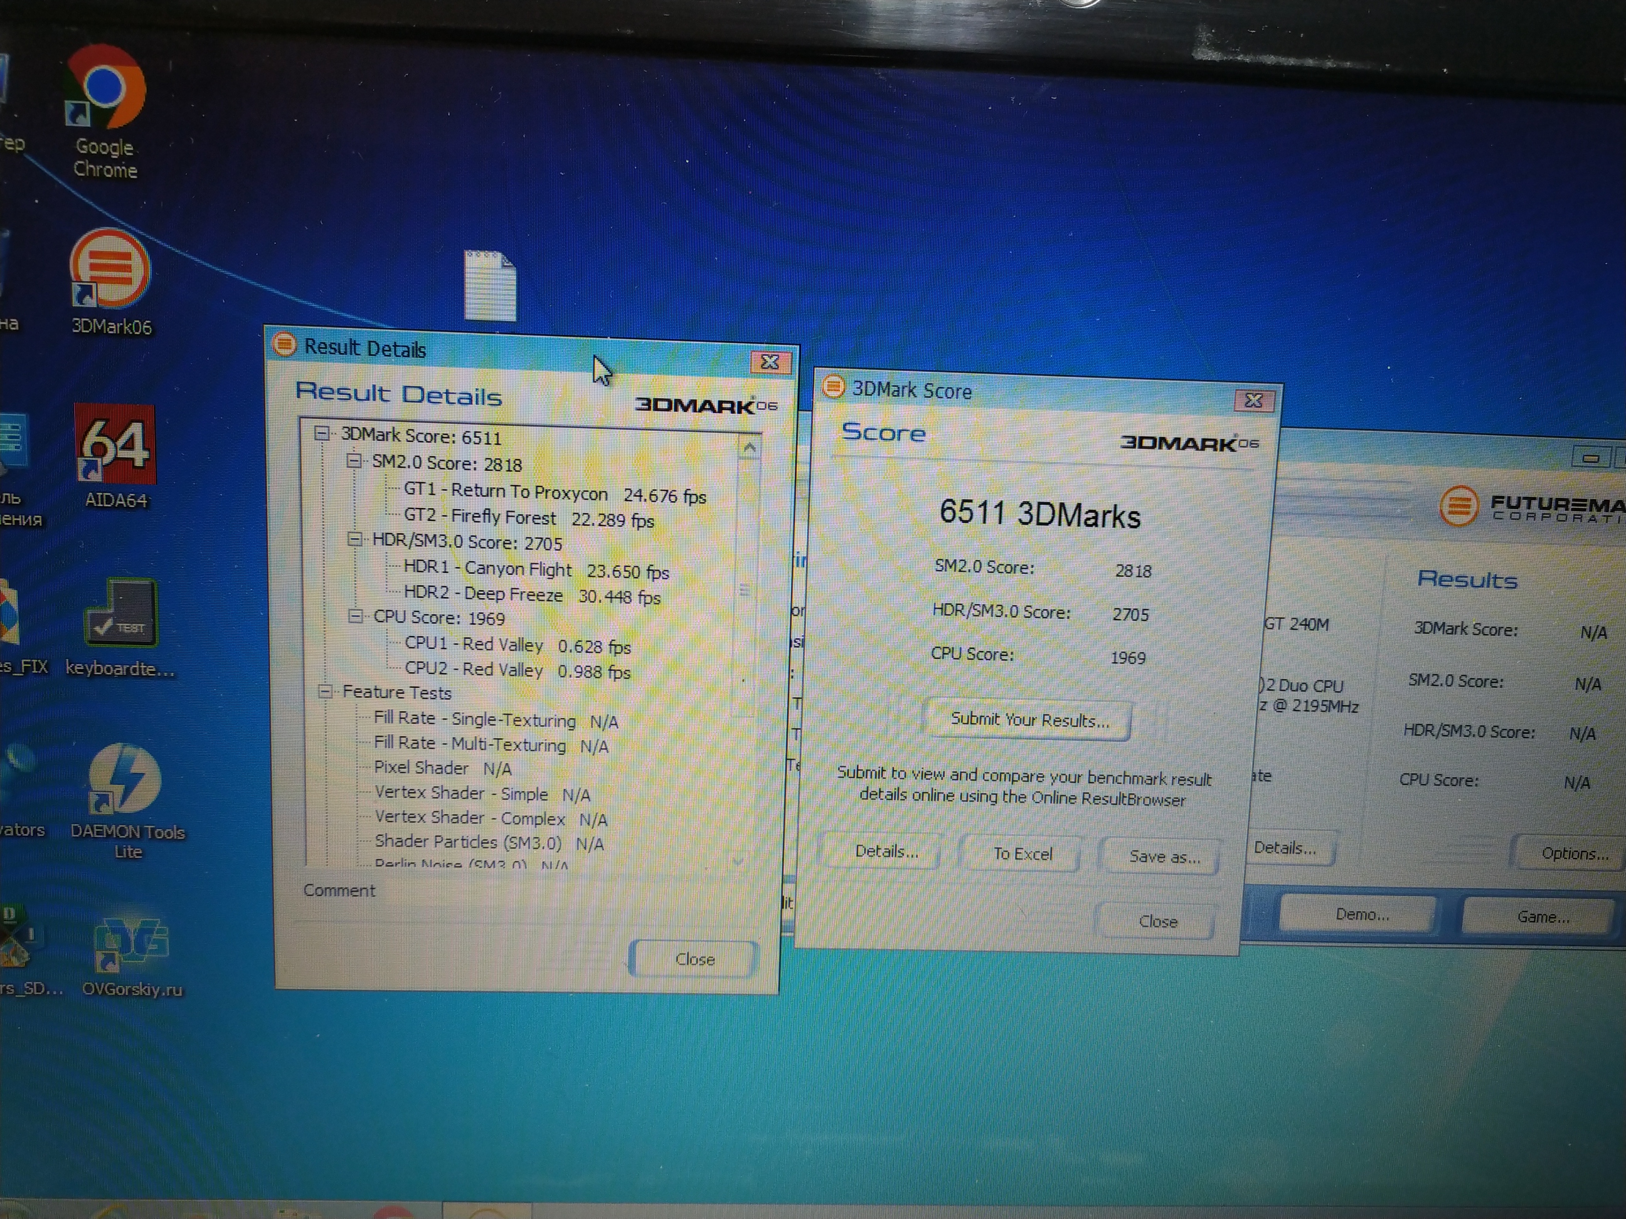Open the OVGorskiy.ru desktop shortcut
1626x1219 pixels.
coord(132,957)
